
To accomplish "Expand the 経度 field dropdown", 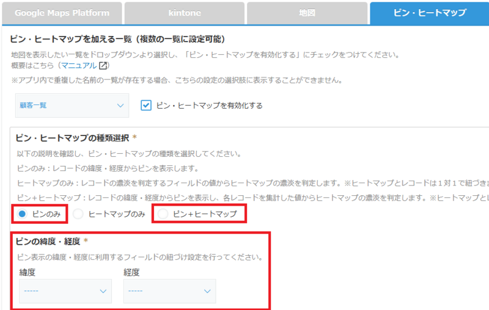I will tap(169, 291).
